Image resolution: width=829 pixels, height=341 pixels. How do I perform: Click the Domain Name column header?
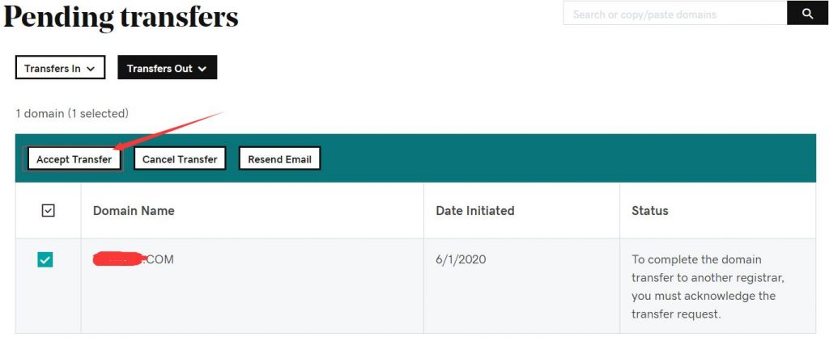[x=134, y=211]
